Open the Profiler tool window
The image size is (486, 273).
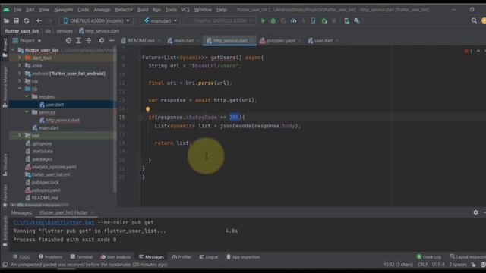181,257
